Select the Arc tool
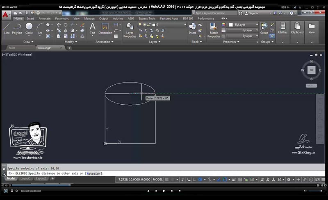328x200 pixels. pos(40,29)
